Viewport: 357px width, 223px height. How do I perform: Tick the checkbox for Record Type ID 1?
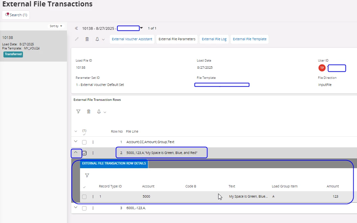84,197
